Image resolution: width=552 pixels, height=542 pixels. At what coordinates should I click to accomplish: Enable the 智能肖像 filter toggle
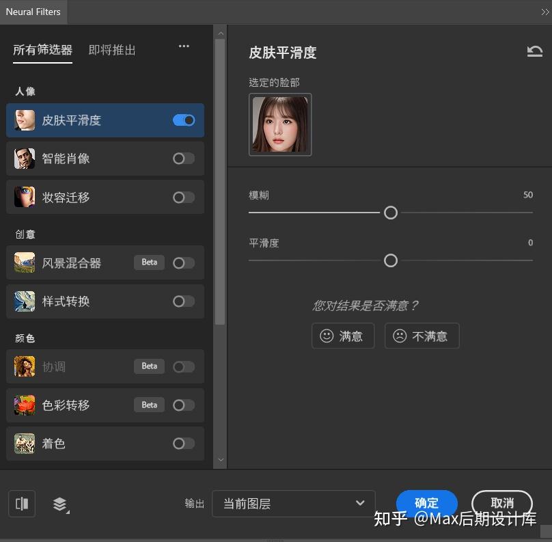[183, 159]
